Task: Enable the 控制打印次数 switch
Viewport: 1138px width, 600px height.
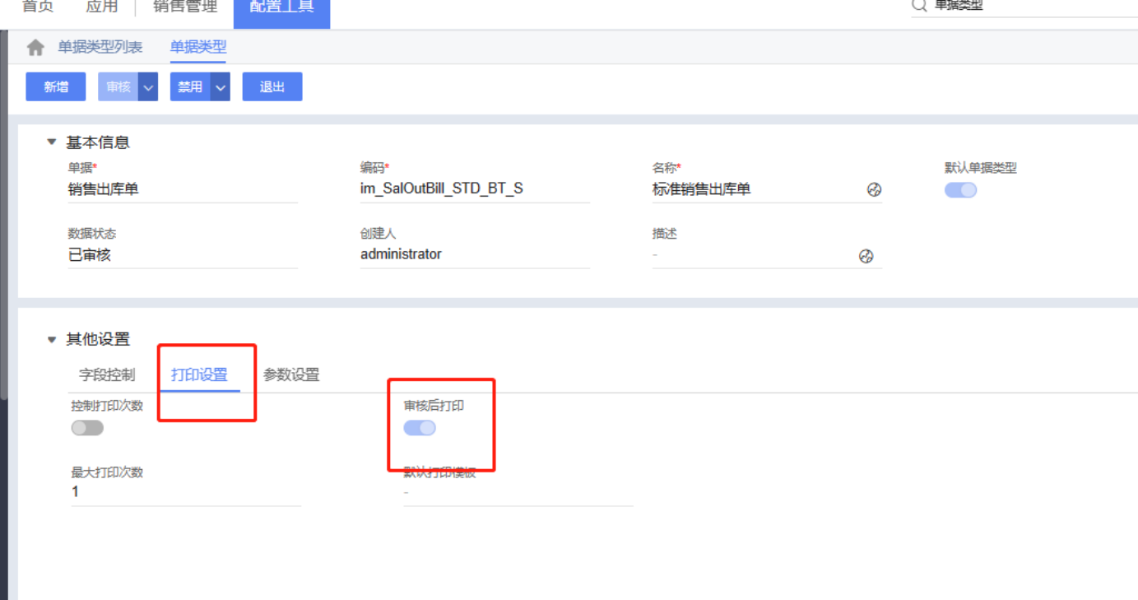Action: point(87,428)
